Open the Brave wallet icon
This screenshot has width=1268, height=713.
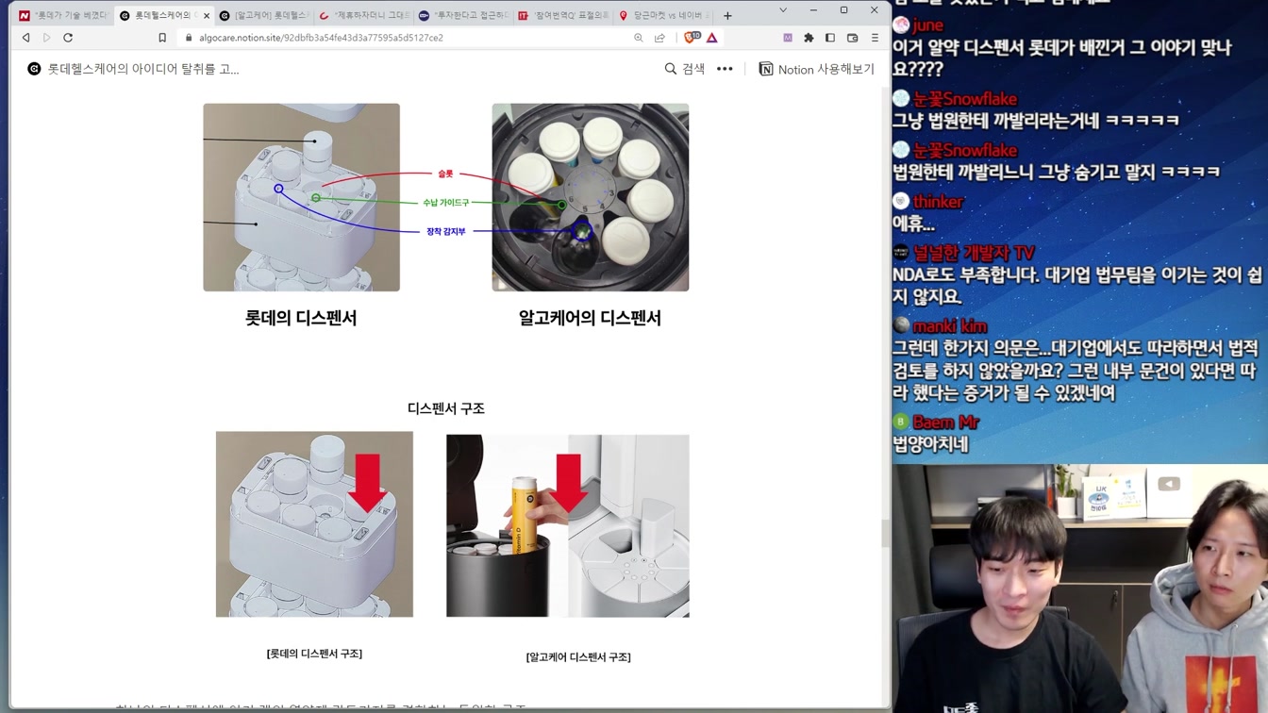pyautogui.click(x=852, y=38)
